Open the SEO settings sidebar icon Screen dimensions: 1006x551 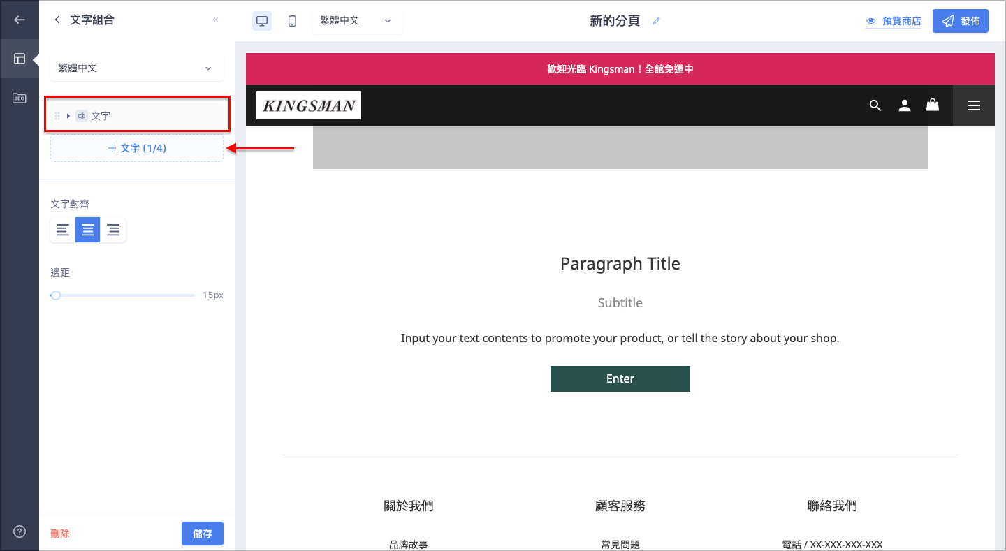(20, 98)
